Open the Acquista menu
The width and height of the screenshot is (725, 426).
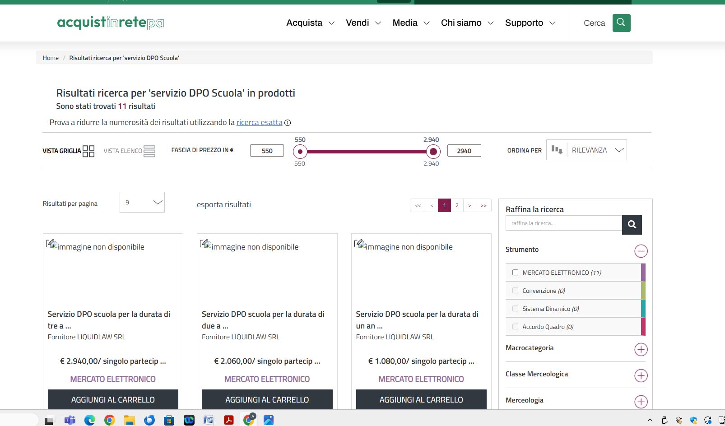(x=310, y=23)
